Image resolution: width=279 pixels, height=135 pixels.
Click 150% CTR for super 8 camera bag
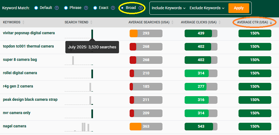255,60
